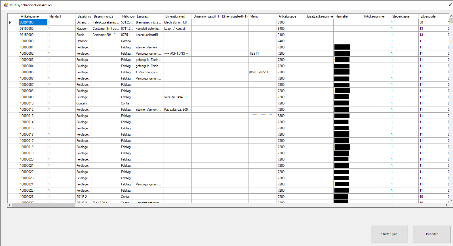Click the horizontal scrollbar right arrow
Screen dimensions: 453x246
[x=447, y=205]
